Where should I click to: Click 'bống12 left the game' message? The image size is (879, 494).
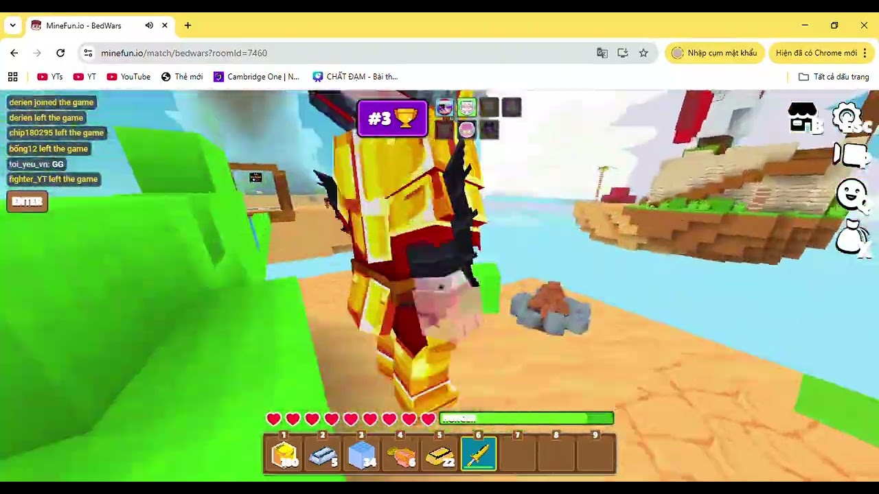pyautogui.click(x=48, y=148)
